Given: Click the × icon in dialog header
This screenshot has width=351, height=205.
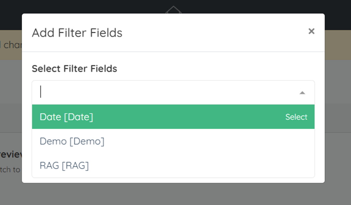Looking at the screenshot, I should (x=311, y=31).
